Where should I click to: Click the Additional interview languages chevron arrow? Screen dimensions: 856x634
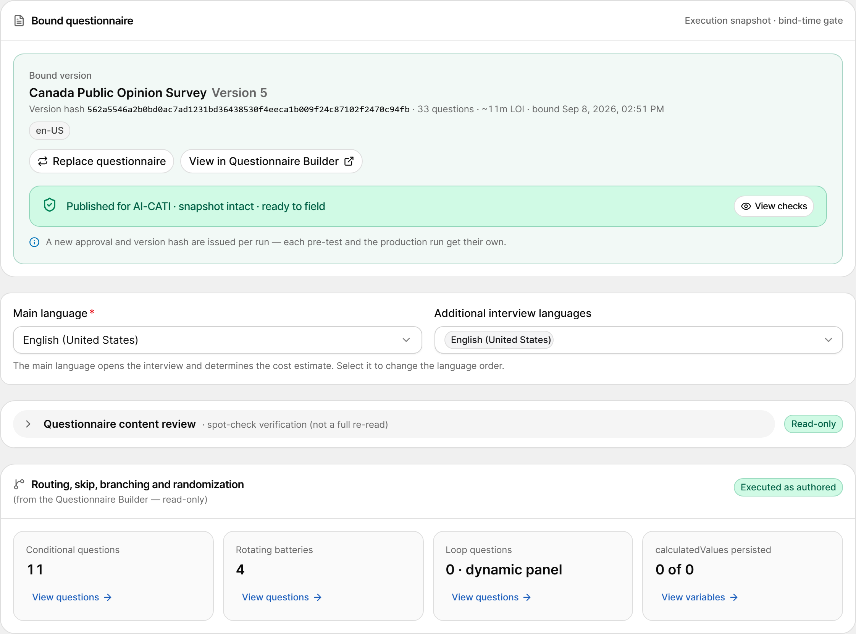coord(829,340)
